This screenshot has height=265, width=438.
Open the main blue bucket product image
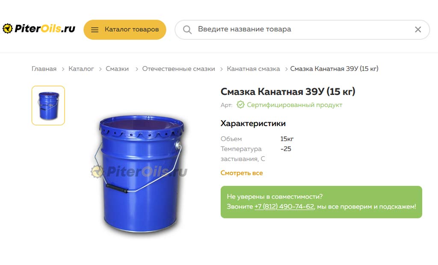[x=140, y=173]
